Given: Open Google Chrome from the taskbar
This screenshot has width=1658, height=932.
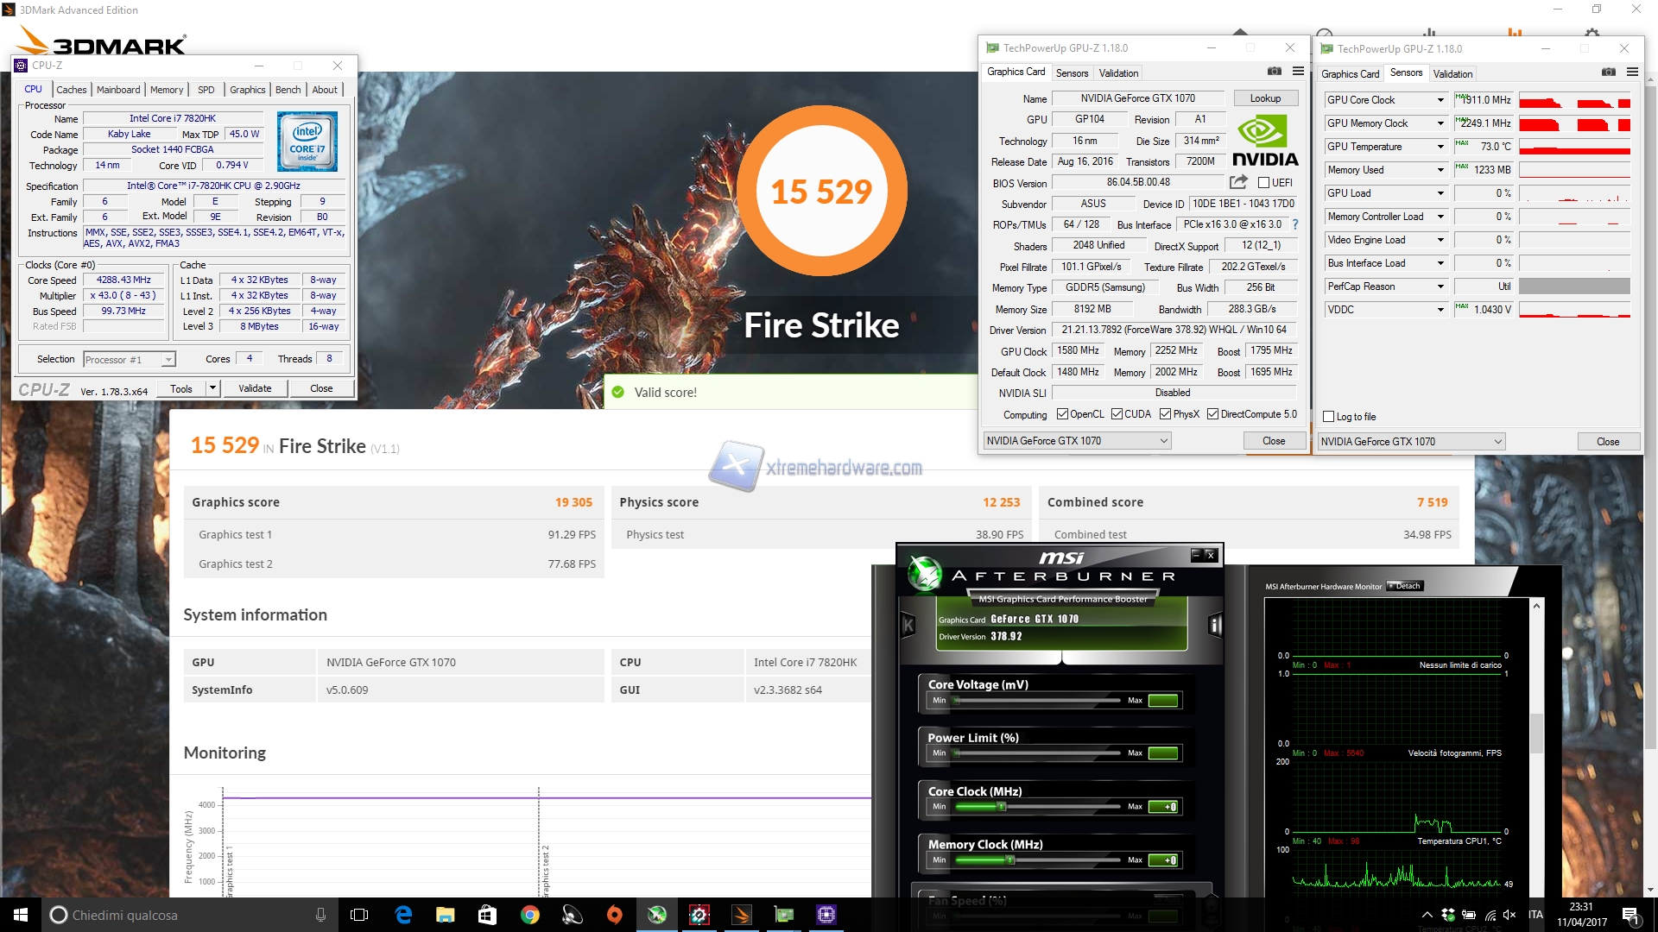Looking at the screenshot, I should point(529,915).
